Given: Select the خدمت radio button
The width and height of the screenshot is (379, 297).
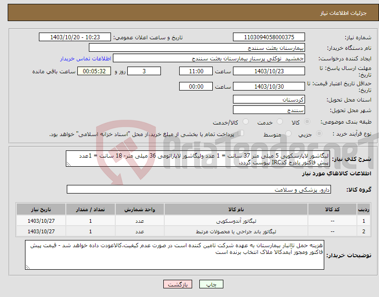Looking at the screenshot, I should 280,122.
